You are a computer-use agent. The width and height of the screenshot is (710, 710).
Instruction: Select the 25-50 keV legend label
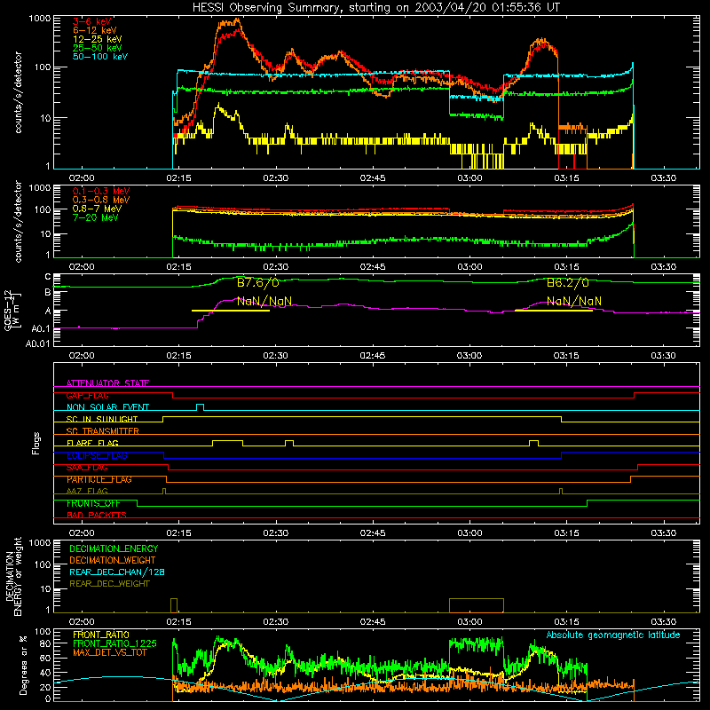(98, 48)
